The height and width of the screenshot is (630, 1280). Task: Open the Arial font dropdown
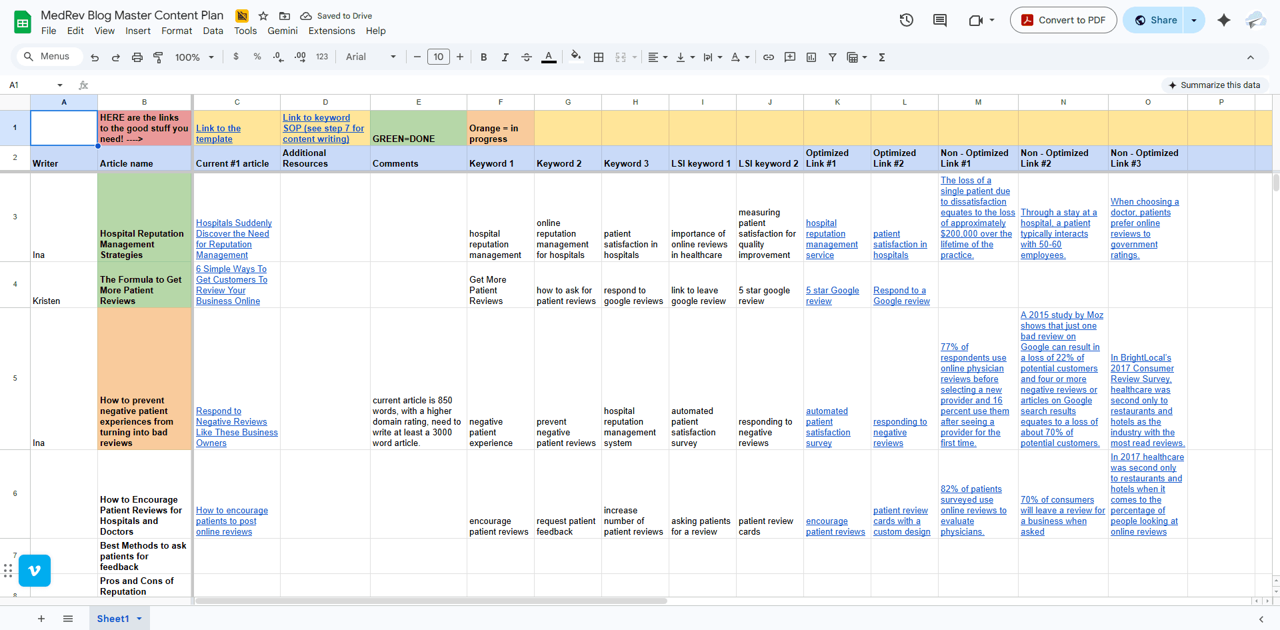[371, 57]
